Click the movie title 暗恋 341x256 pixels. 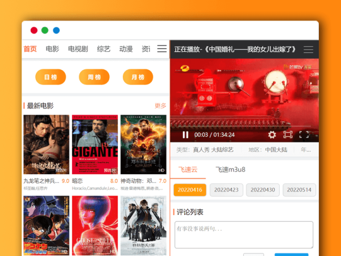77,181
